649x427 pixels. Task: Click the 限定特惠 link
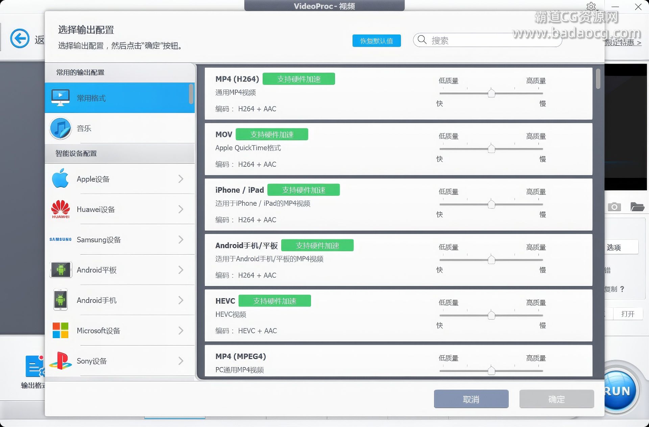(x=623, y=43)
